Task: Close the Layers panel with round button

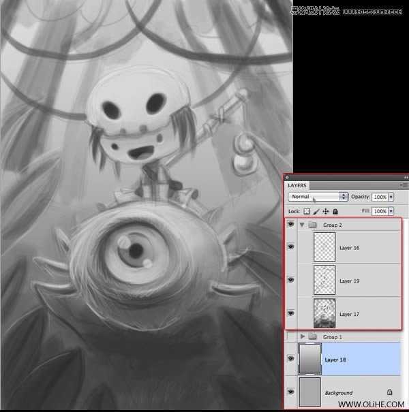Action: click(287, 177)
